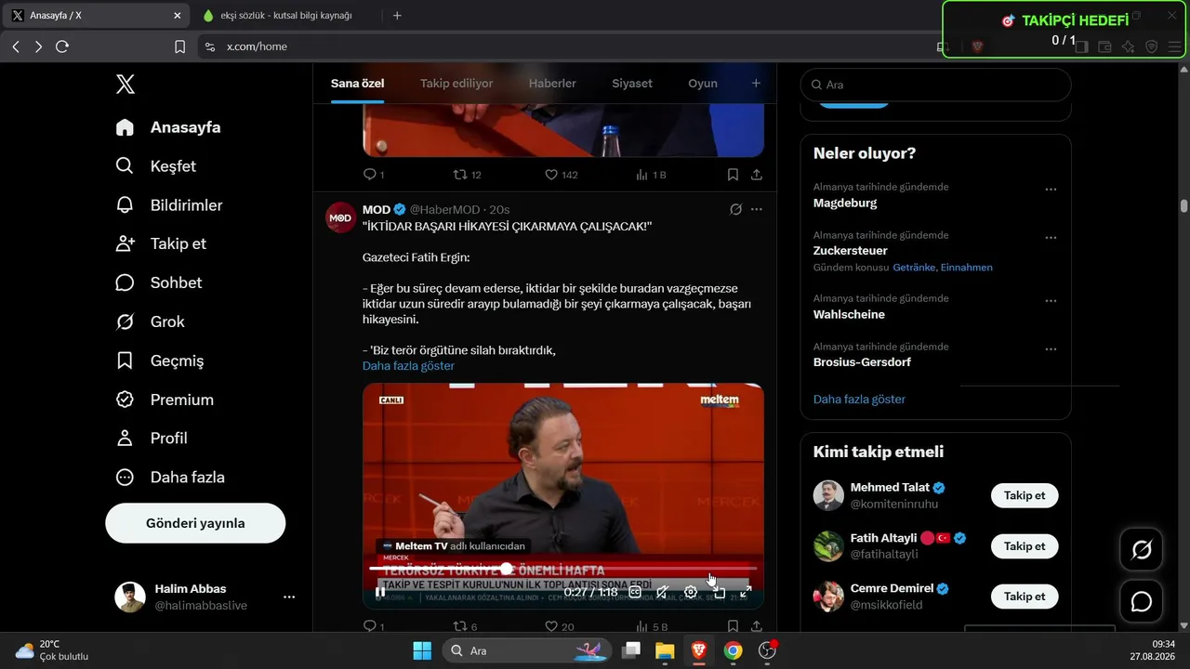Viewport: 1190px width, 669px height.
Task: Open the Meltem TV source label
Action: point(454,546)
